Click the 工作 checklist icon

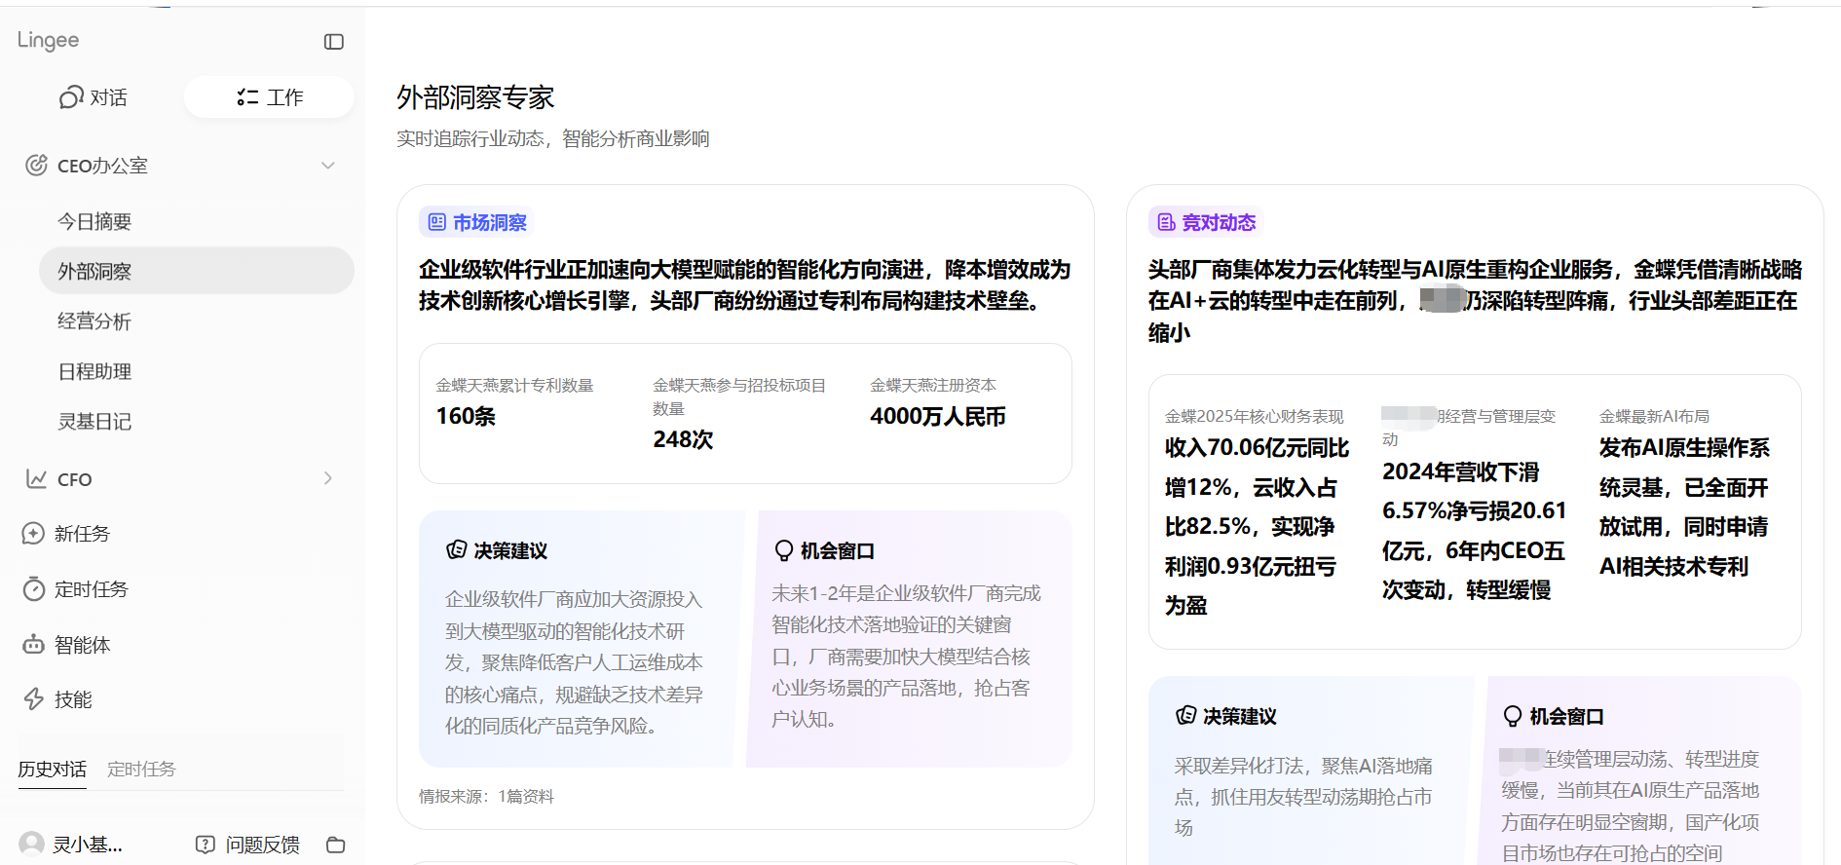point(247,97)
